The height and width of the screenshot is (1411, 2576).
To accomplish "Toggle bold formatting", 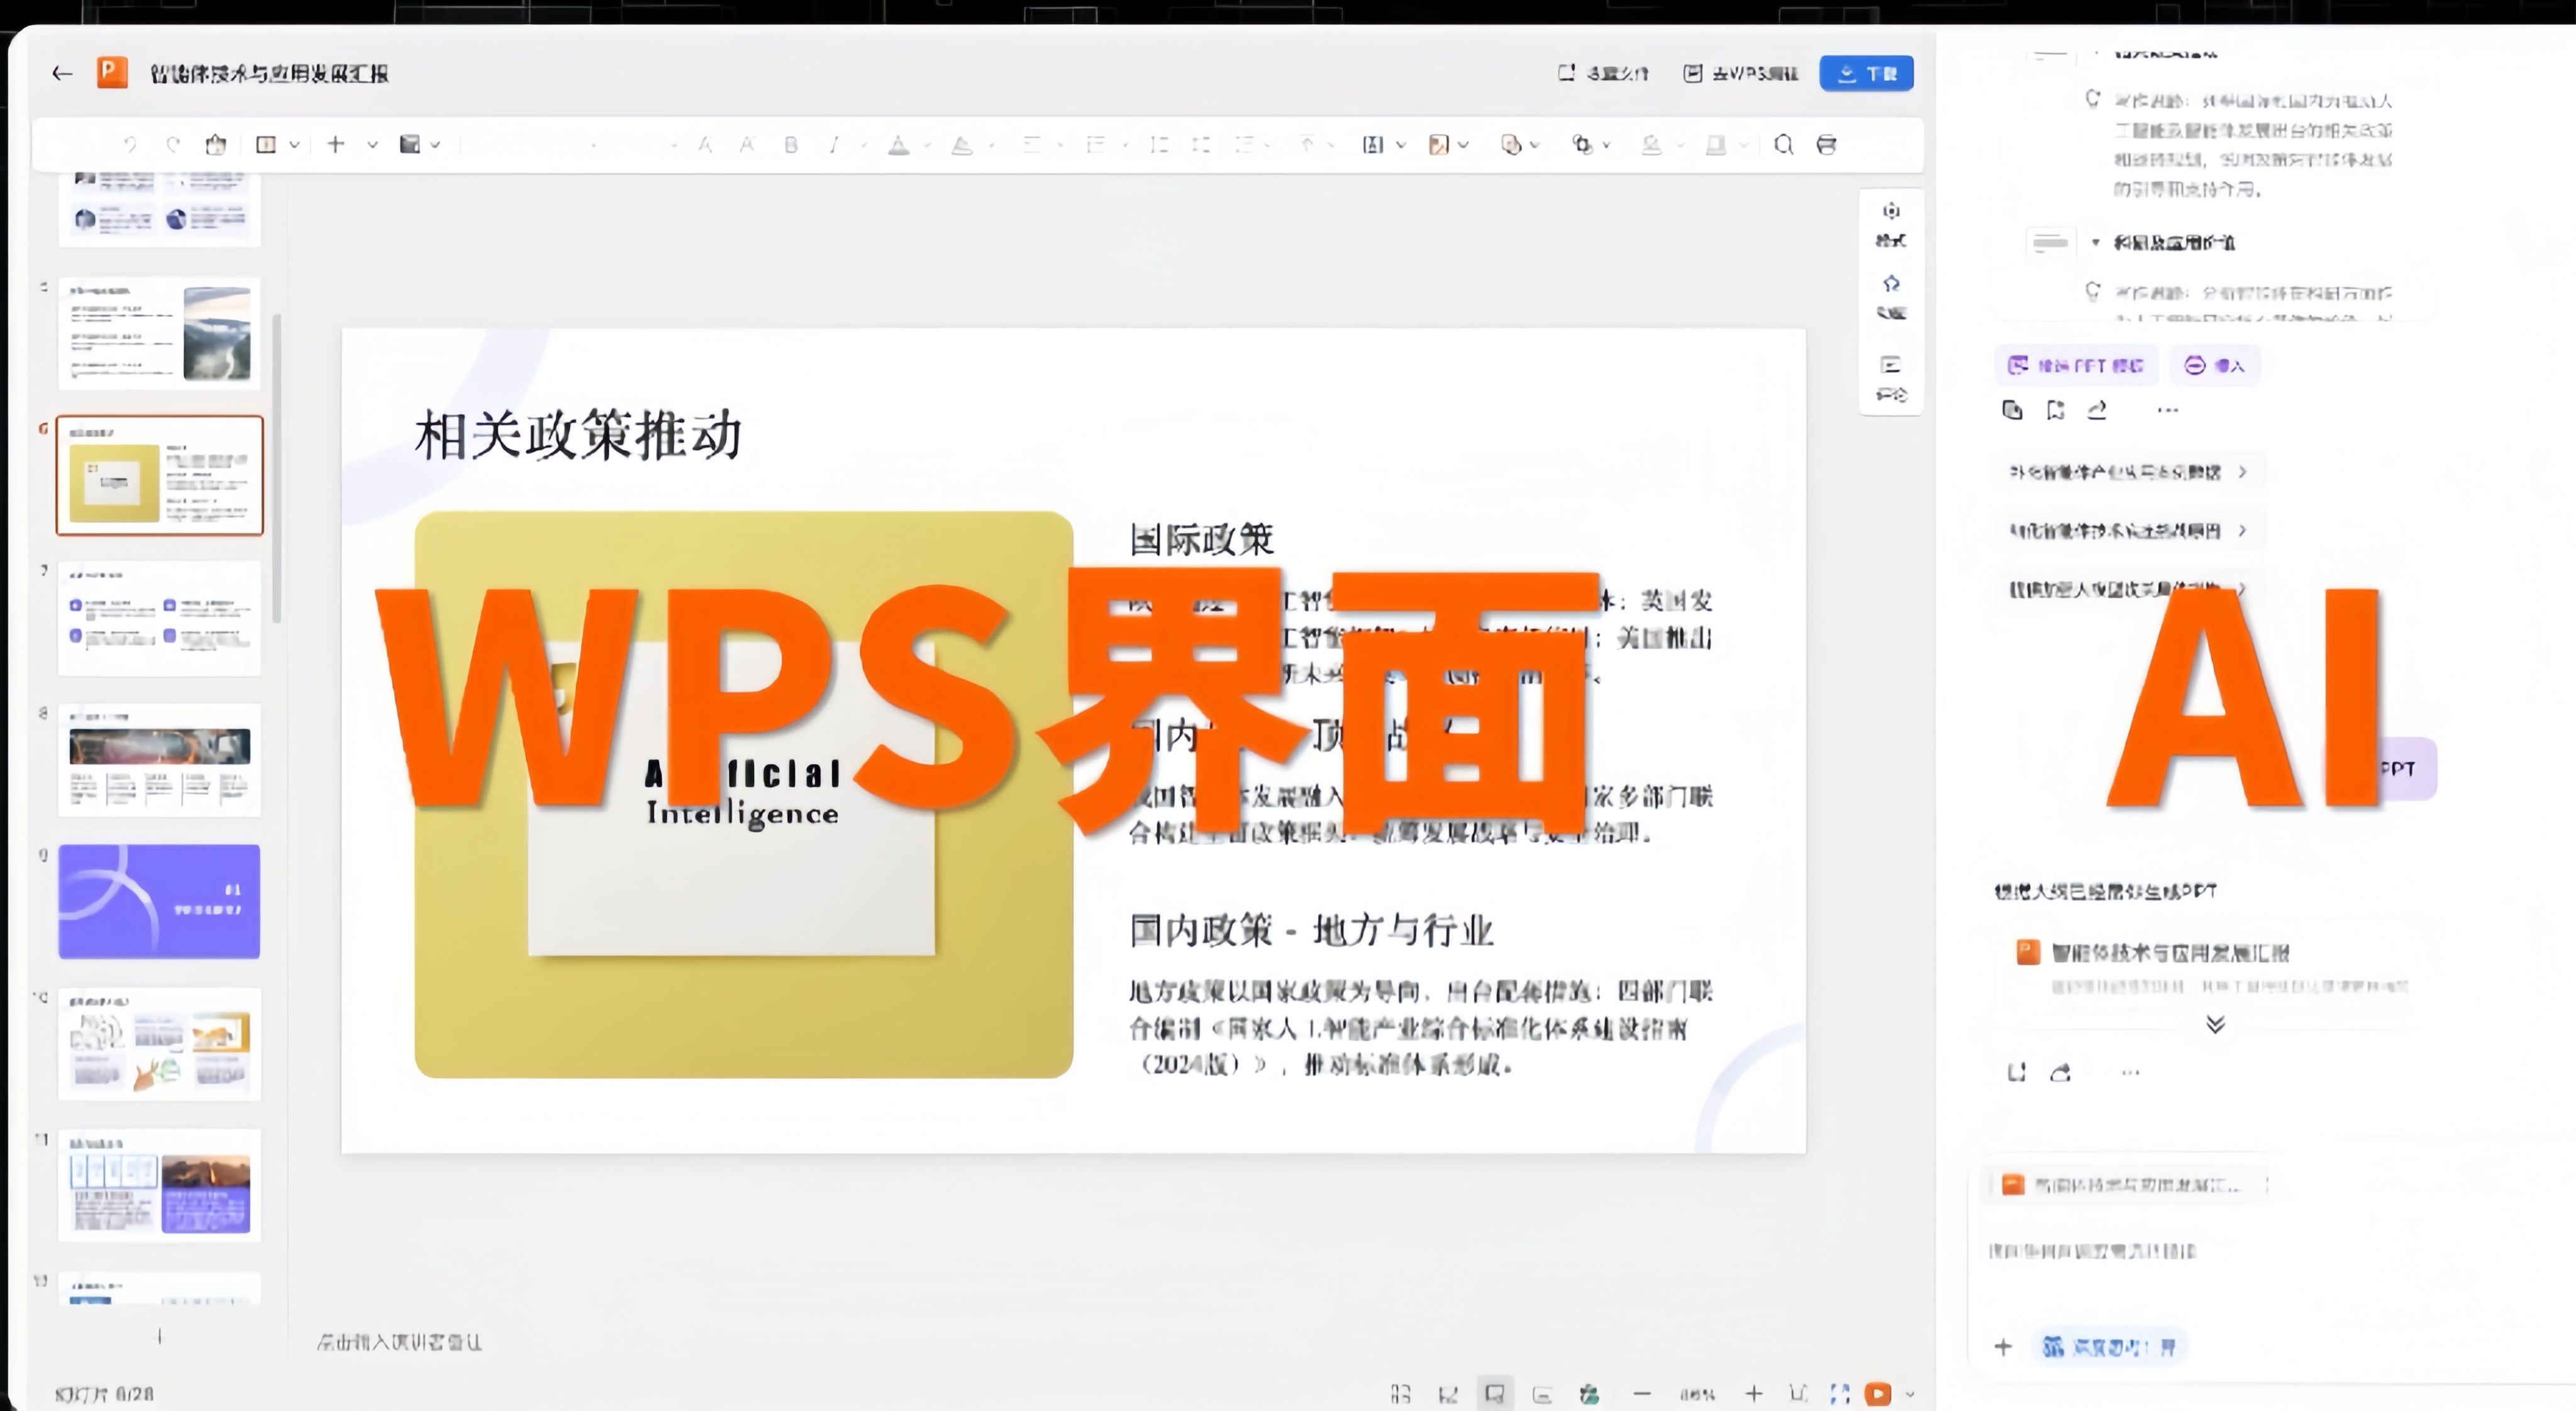I will [791, 145].
